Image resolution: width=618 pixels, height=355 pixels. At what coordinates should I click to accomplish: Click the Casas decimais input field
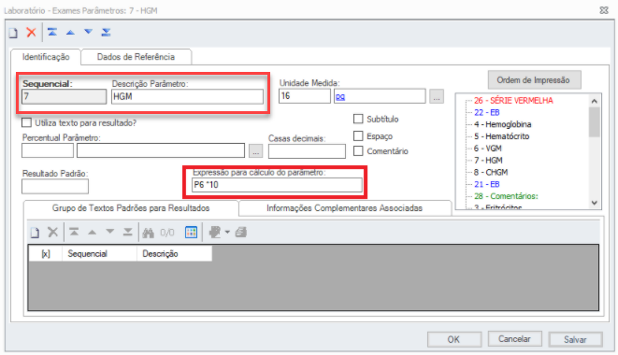[307, 151]
